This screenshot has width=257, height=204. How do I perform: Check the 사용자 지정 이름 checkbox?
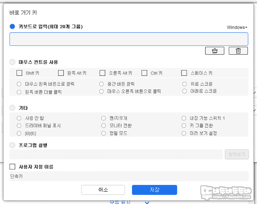click(x=13, y=167)
